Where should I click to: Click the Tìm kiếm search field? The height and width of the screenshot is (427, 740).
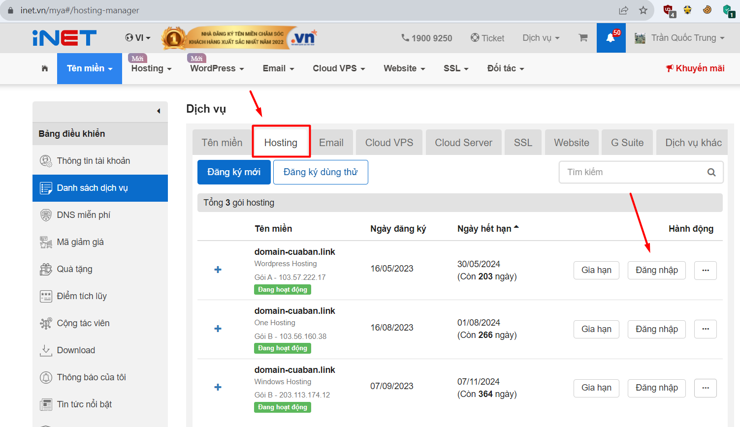(641, 172)
